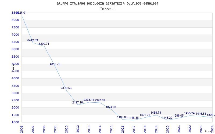This screenshot has height=134, width=215.
Task: Click the 2013 x-axis year label
Action: [89, 129]
